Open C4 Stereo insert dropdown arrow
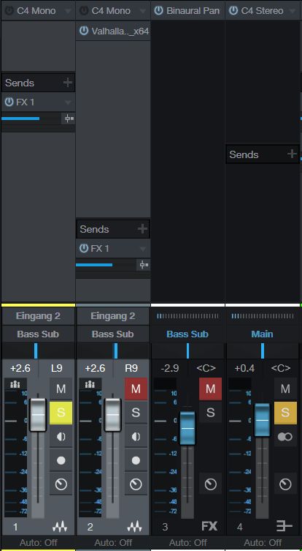This screenshot has width=302, height=551. pyautogui.click(x=293, y=11)
